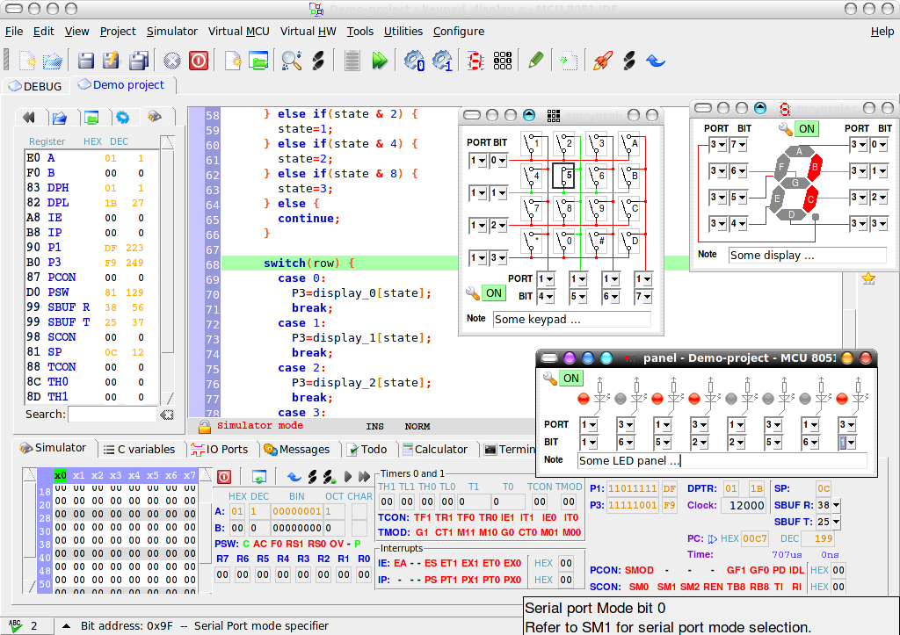Click the matrix keypad toolbar icon
900x635 pixels.
point(503,61)
